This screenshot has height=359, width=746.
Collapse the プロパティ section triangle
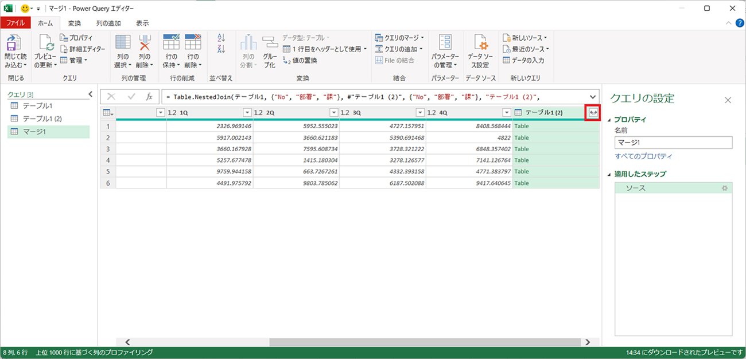(609, 120)
